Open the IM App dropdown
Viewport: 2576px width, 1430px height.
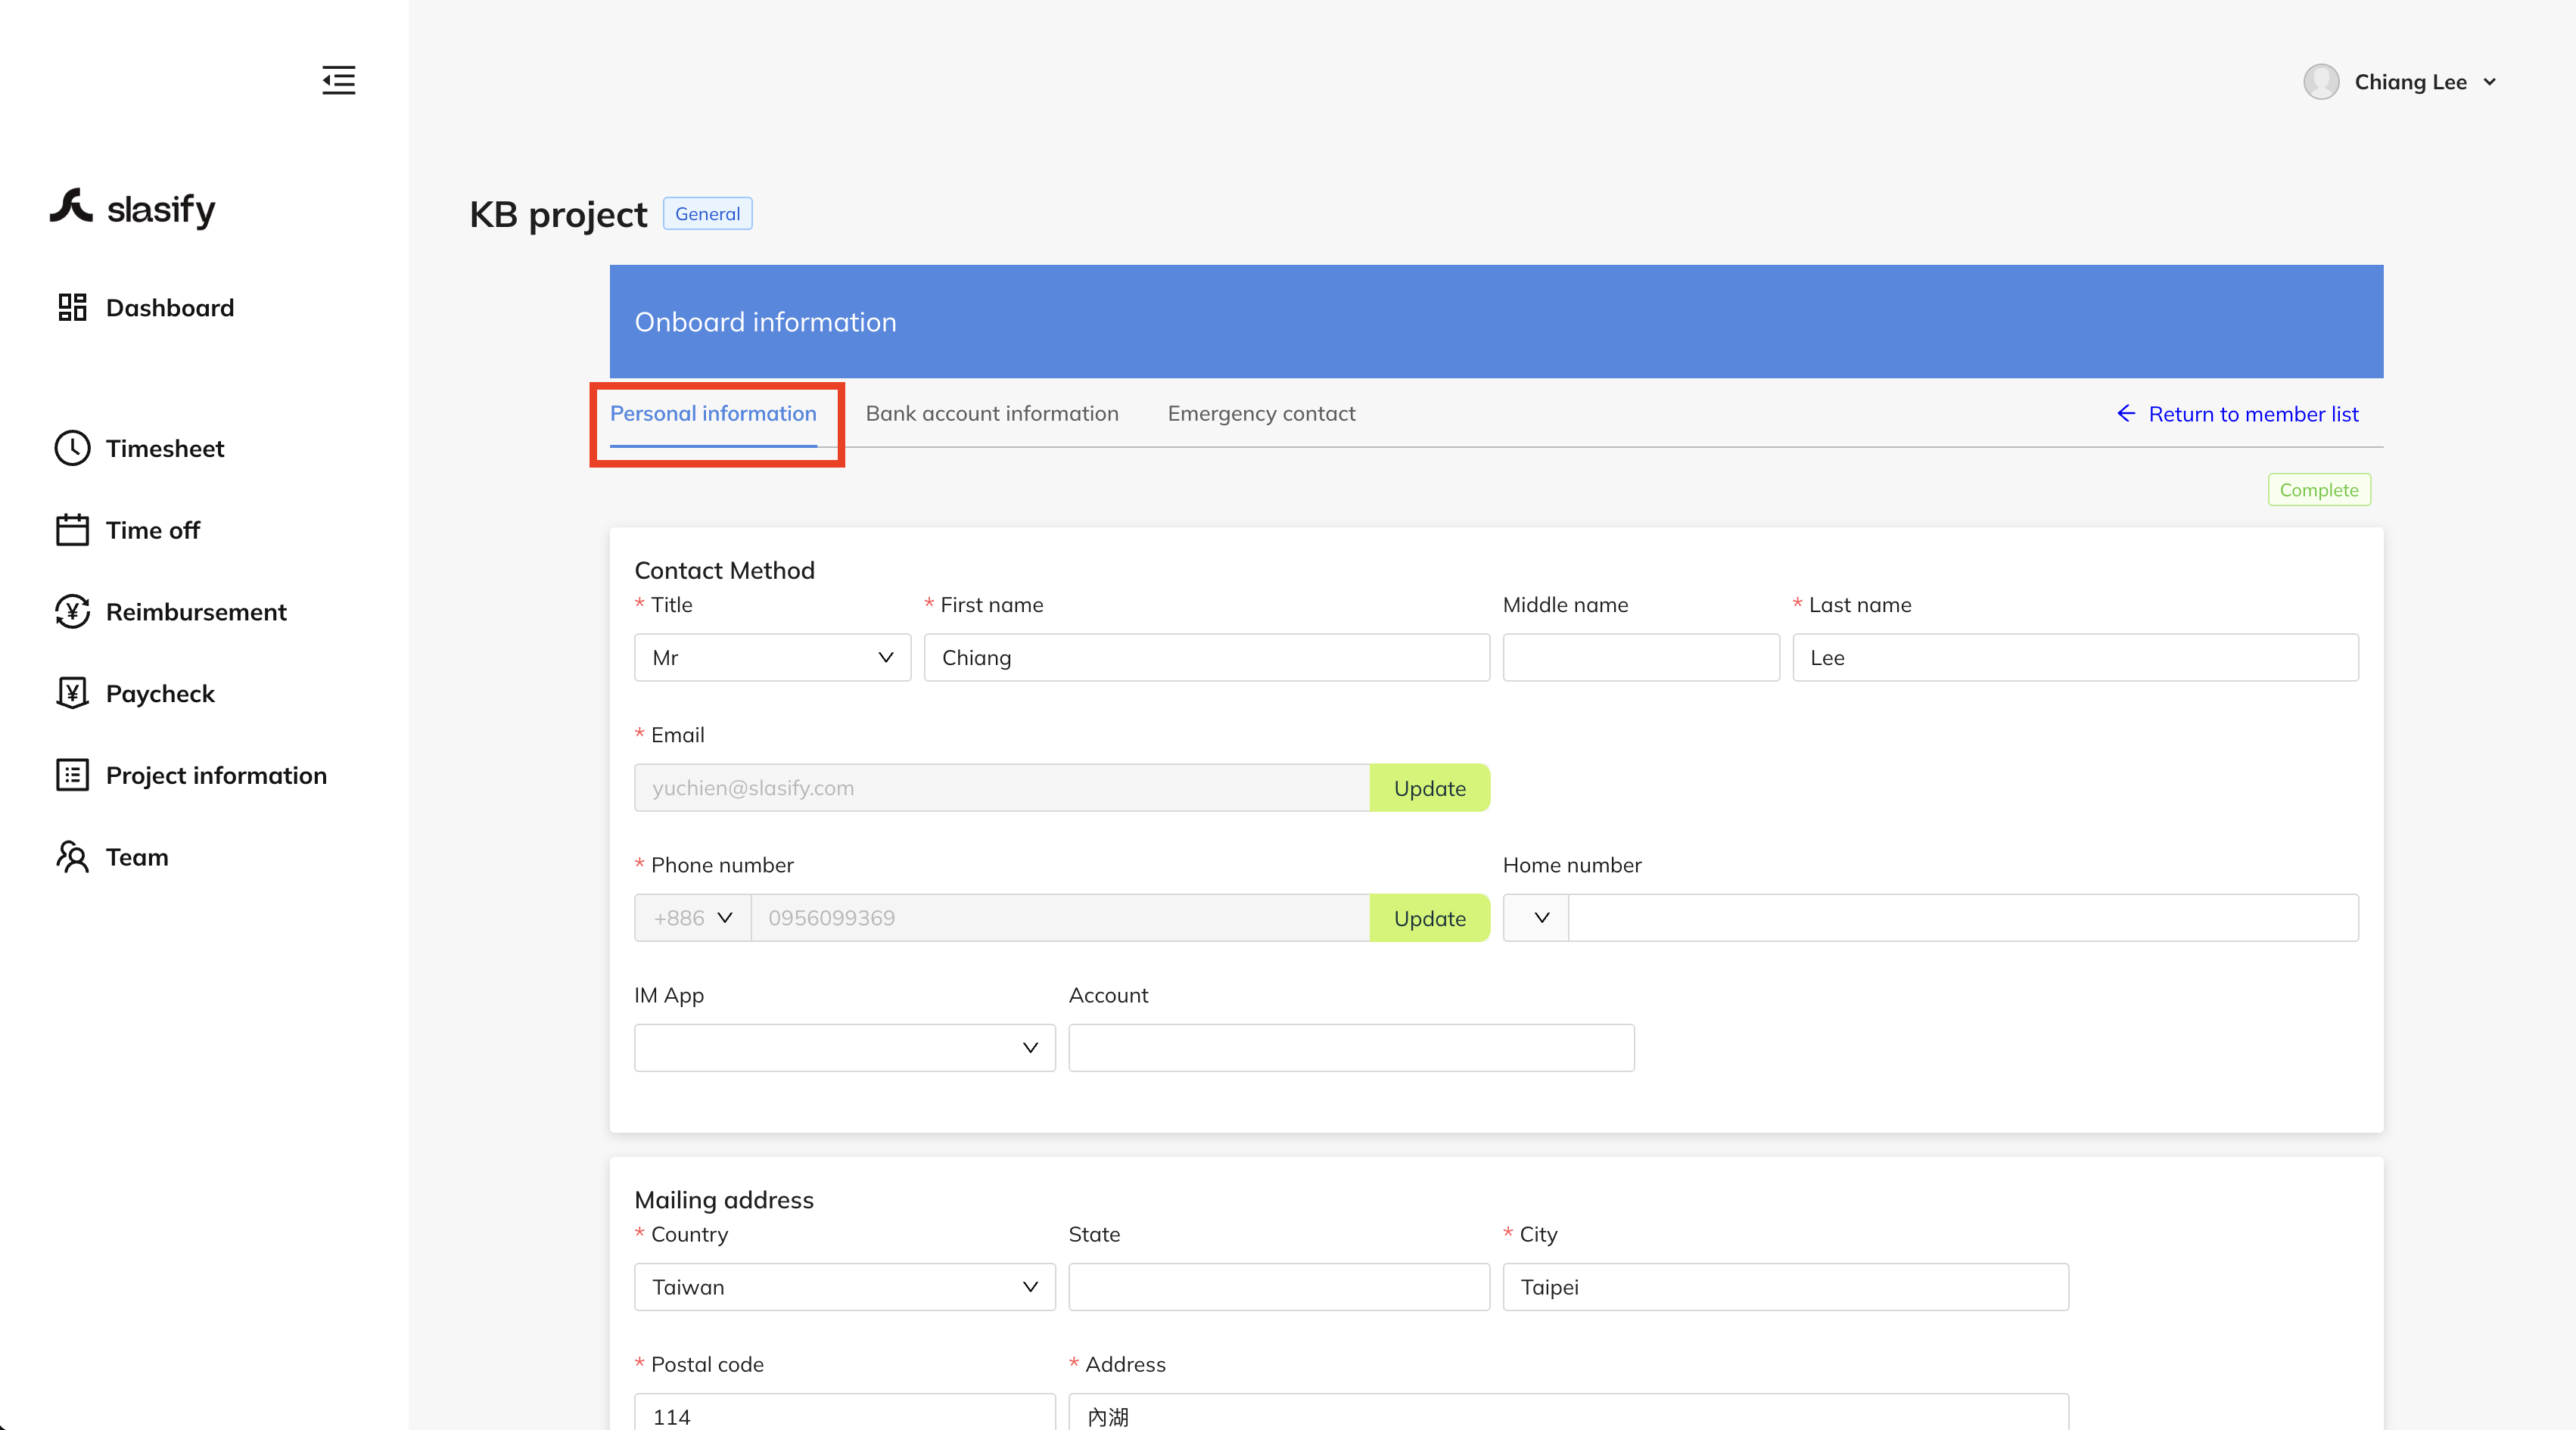coord(844,1048)
